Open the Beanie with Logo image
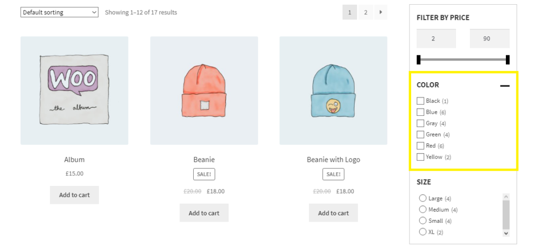 click(333, 91)
